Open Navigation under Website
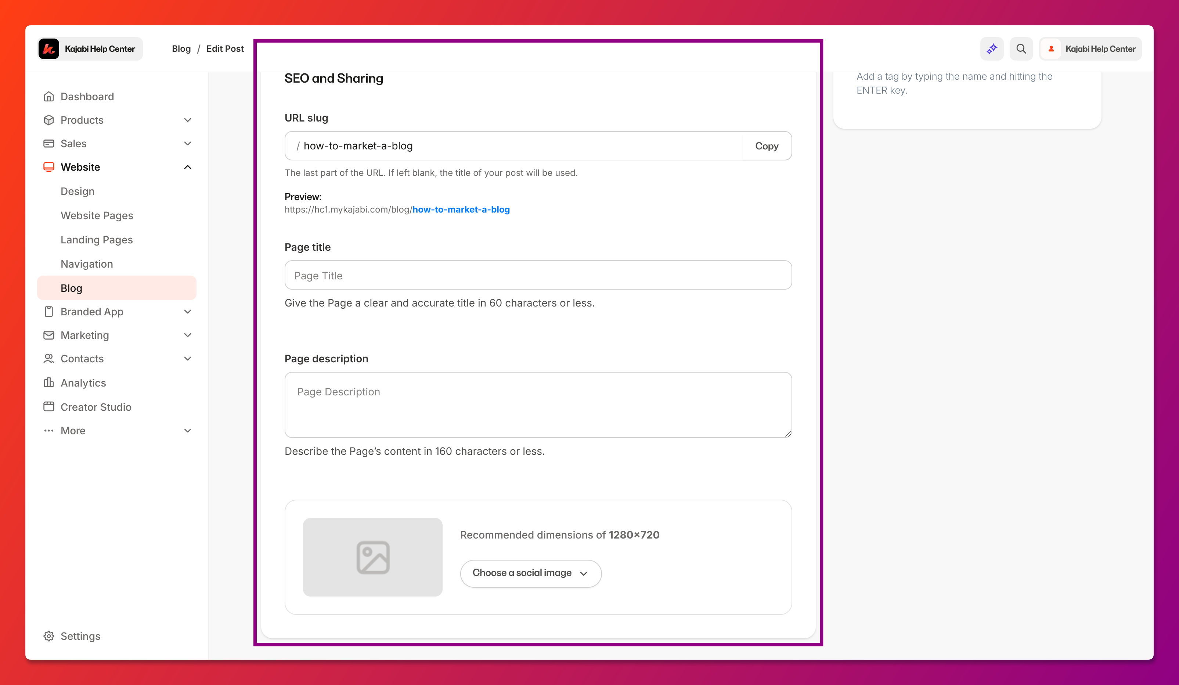Image resolution: width=1179 pixels, height=685 pixels. point(87,264)
